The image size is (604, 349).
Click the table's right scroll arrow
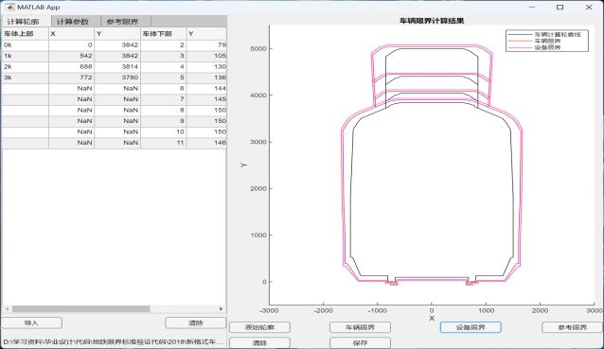coord(221,309)
